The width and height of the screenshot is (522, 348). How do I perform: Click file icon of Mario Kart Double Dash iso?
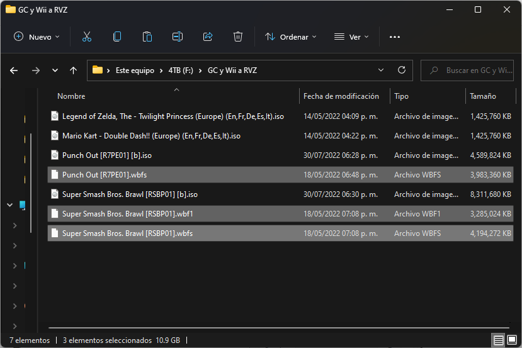[55, 136]
